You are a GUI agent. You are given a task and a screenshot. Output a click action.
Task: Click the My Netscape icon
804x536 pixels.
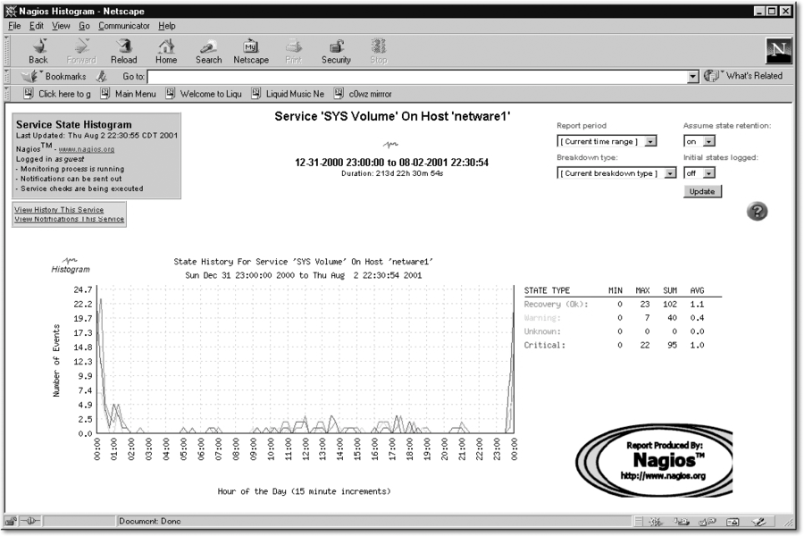point(251,46)
